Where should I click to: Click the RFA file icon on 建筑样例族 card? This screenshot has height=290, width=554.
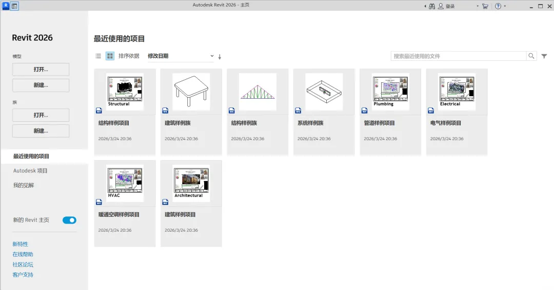tap(165, 110)
